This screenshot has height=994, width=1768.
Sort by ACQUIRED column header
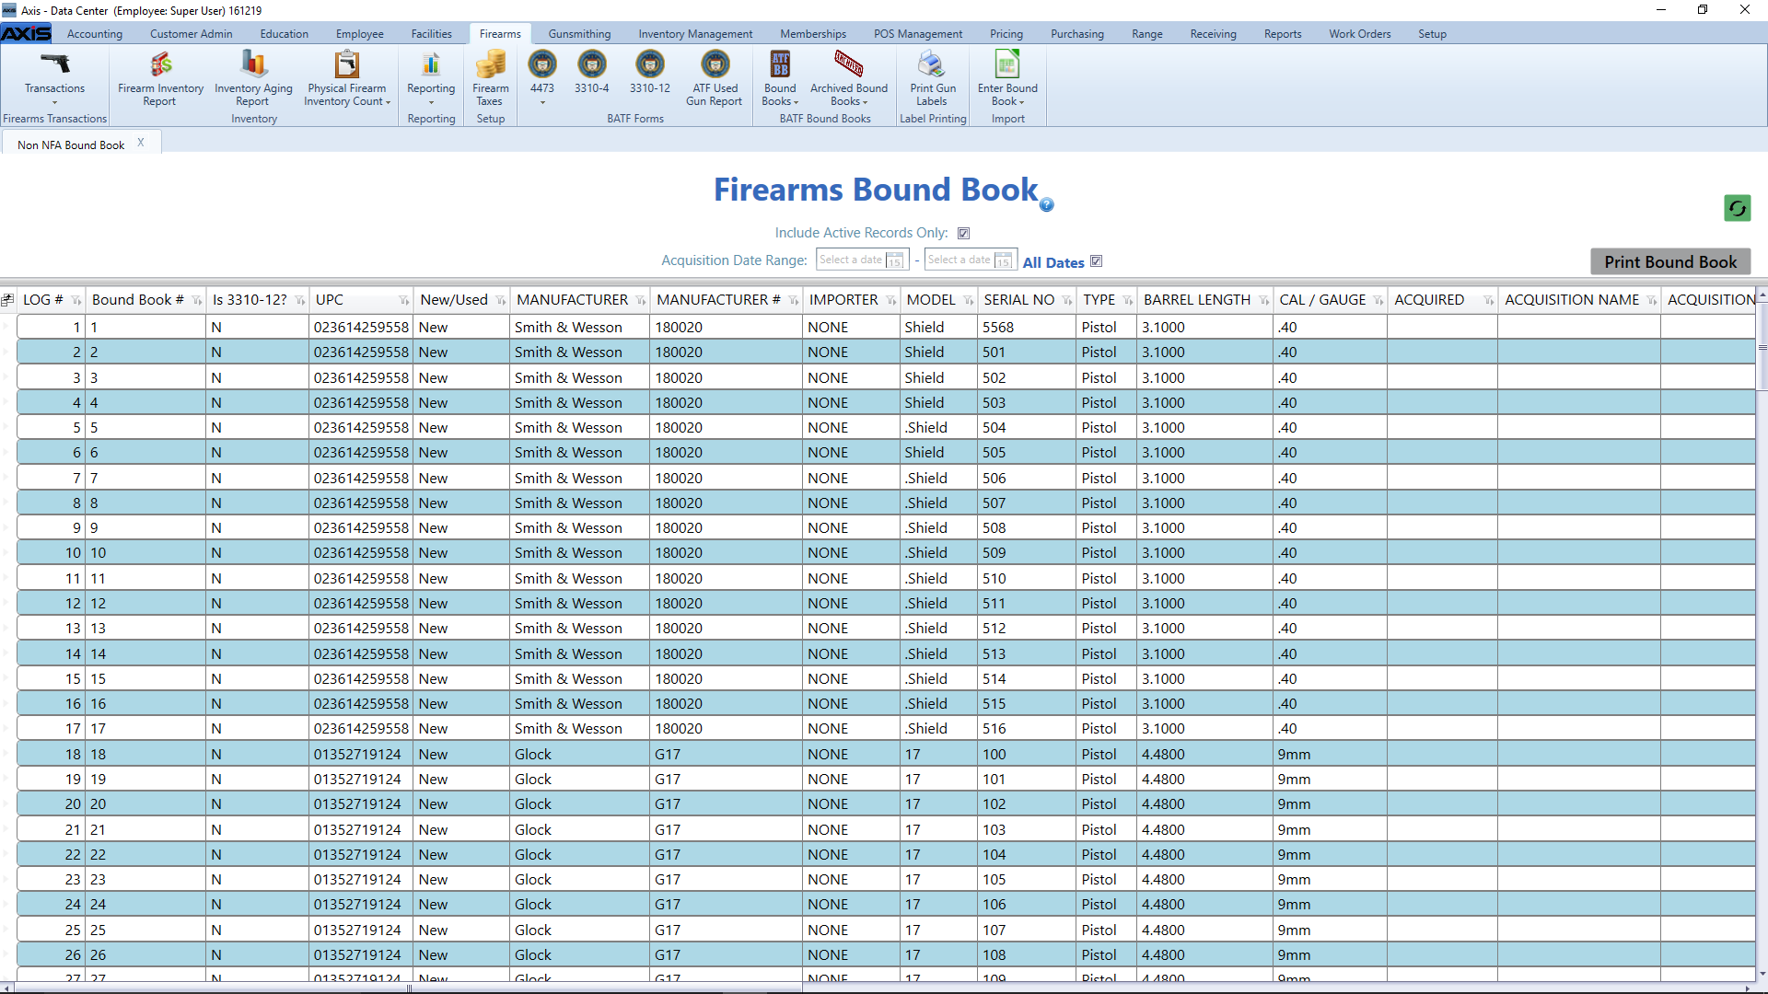point(1429,300)
